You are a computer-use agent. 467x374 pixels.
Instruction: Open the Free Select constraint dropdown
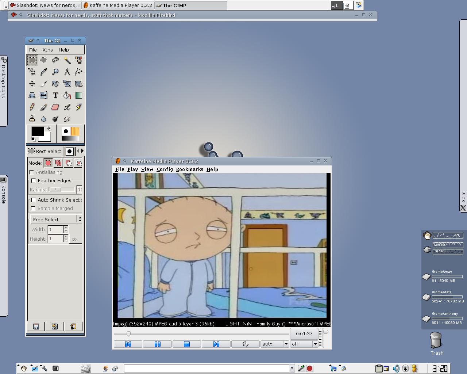pos(55,219)
